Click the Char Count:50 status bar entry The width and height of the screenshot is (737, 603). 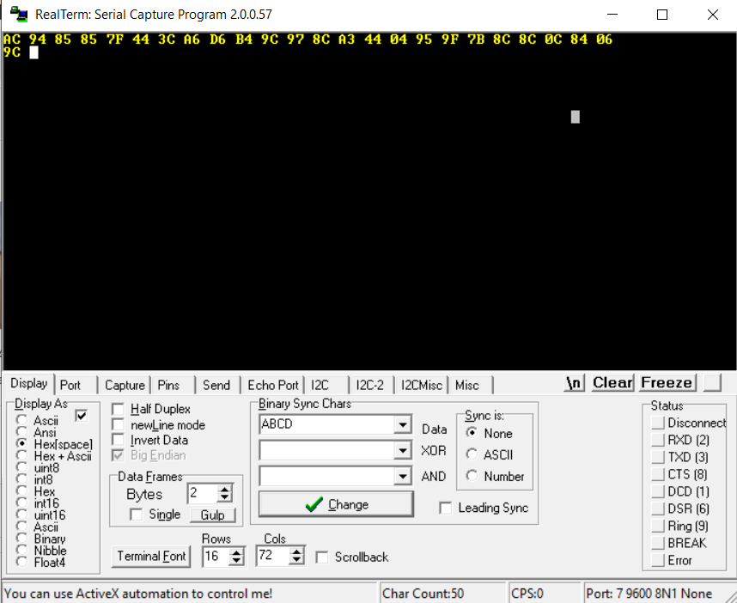pyautogui.click(x=442, y=594)
